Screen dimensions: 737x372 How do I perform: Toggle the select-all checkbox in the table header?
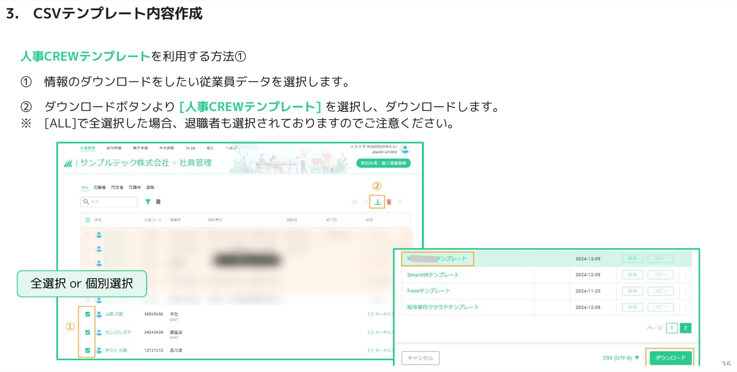pos(88,220)
